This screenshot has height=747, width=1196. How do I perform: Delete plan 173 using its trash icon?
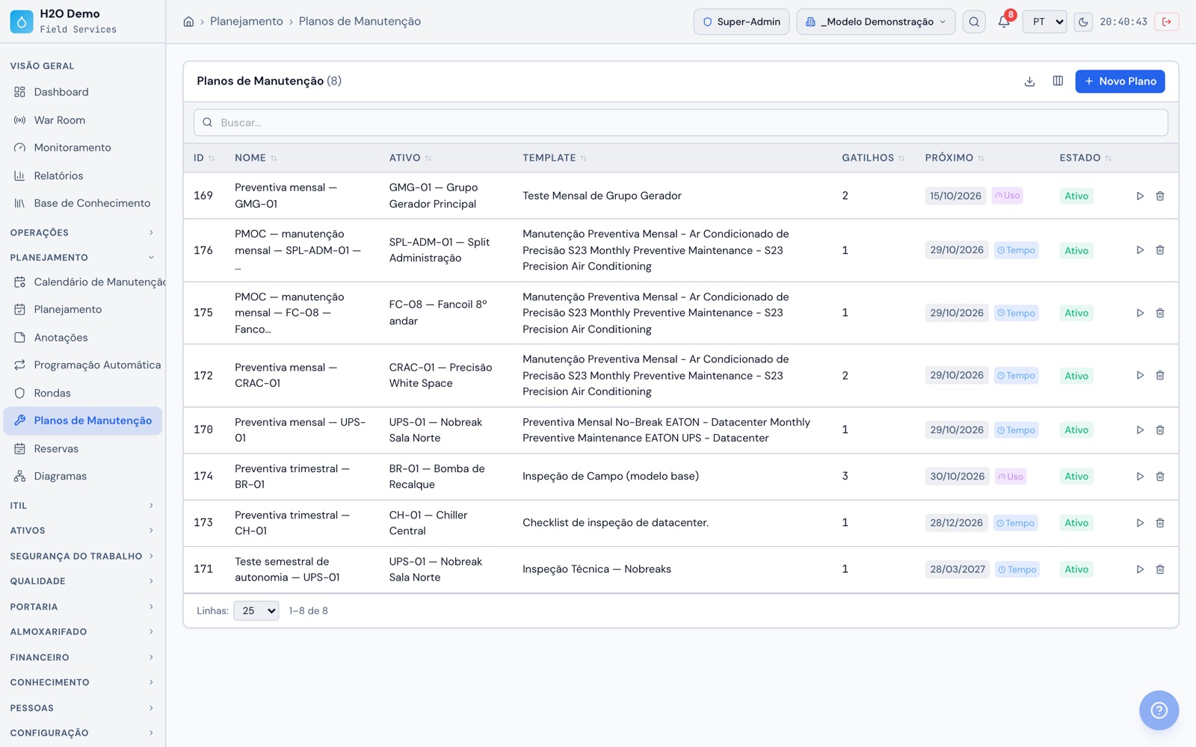(1160, 523)
